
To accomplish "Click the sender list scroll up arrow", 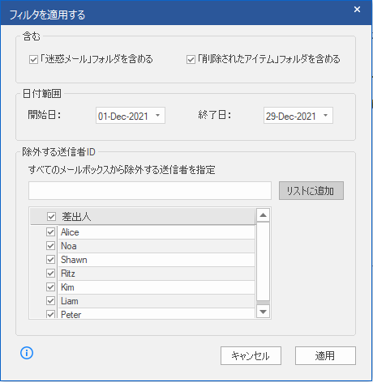I will (x=263, y=215).
